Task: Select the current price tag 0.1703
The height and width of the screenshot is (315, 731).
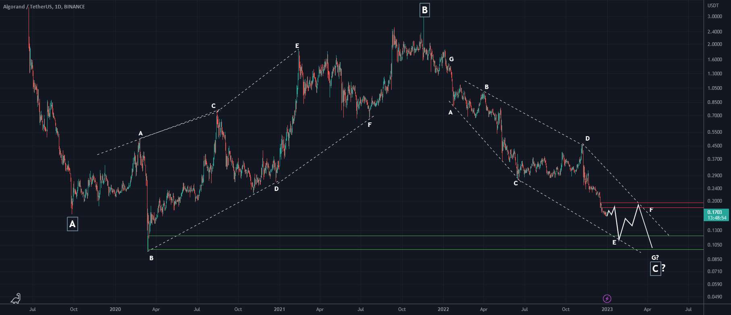Action: click(x=715, y=212)
